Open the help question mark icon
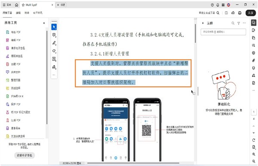This screenshot has height=166, width=258. (212, 5)
